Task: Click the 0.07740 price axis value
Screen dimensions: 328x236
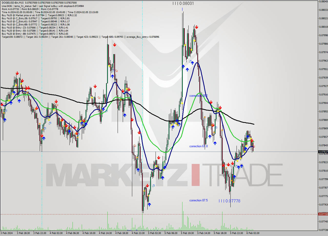Action: tap(323, 221)
